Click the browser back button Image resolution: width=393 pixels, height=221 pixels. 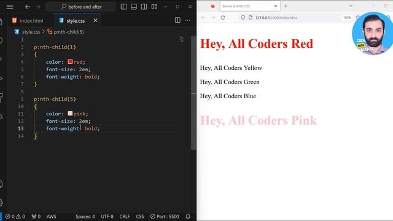(203, 18)
